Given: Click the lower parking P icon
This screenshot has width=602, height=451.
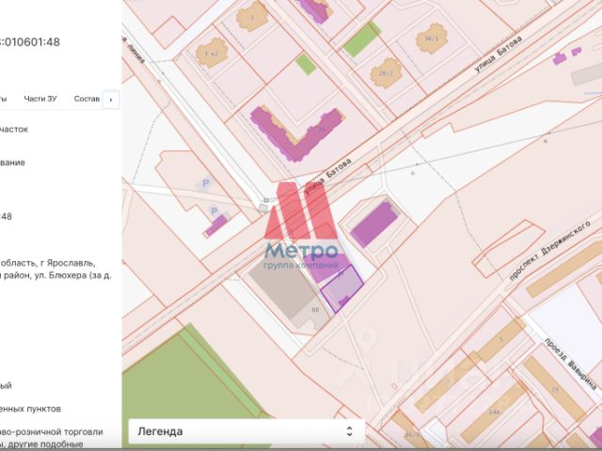Looking at the screenshot, I should coord(214,210).
